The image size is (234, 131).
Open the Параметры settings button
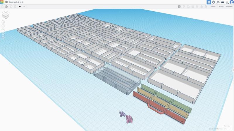227,126
